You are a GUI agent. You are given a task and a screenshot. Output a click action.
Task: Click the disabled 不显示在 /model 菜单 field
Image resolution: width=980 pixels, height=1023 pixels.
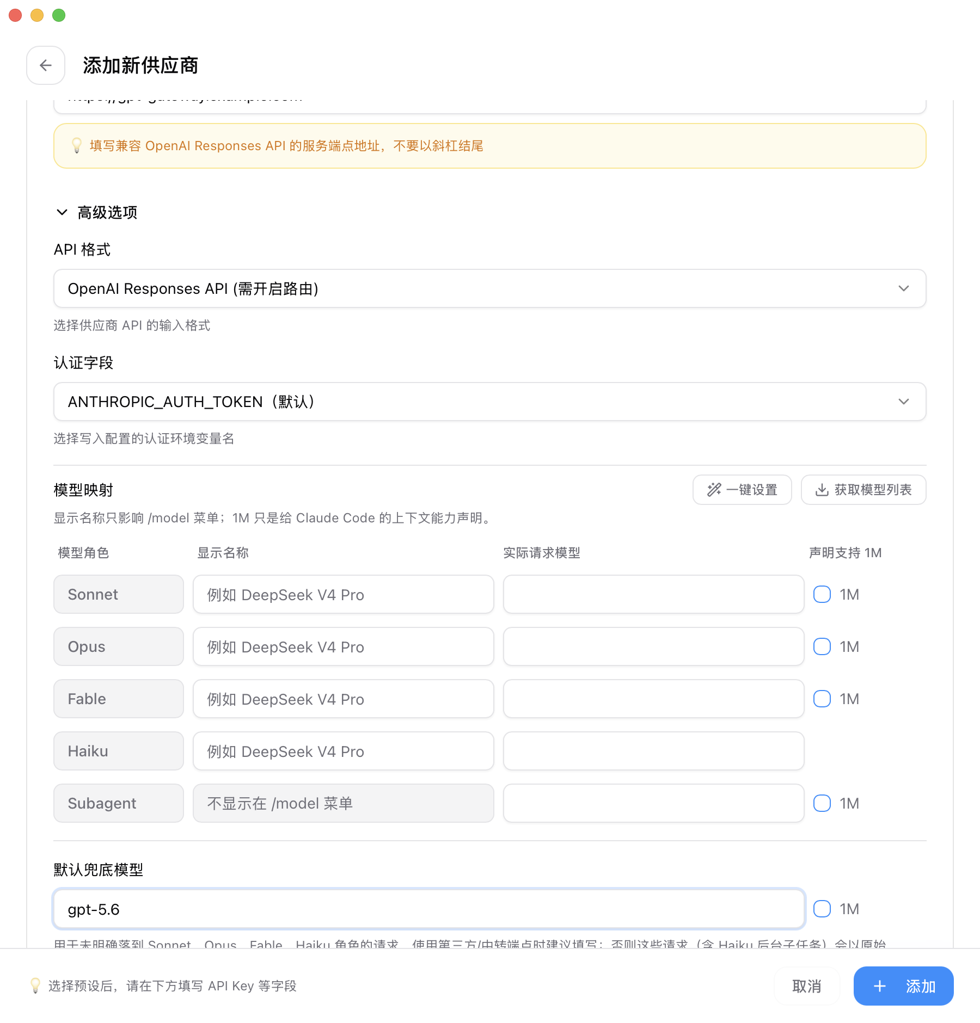pos(344,803)
